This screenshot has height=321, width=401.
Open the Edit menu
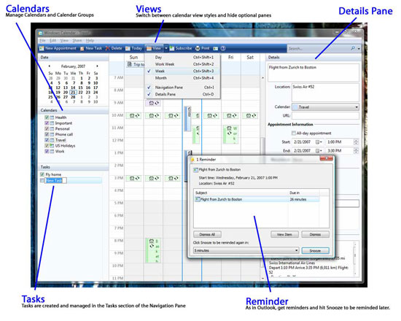point(53,41)
